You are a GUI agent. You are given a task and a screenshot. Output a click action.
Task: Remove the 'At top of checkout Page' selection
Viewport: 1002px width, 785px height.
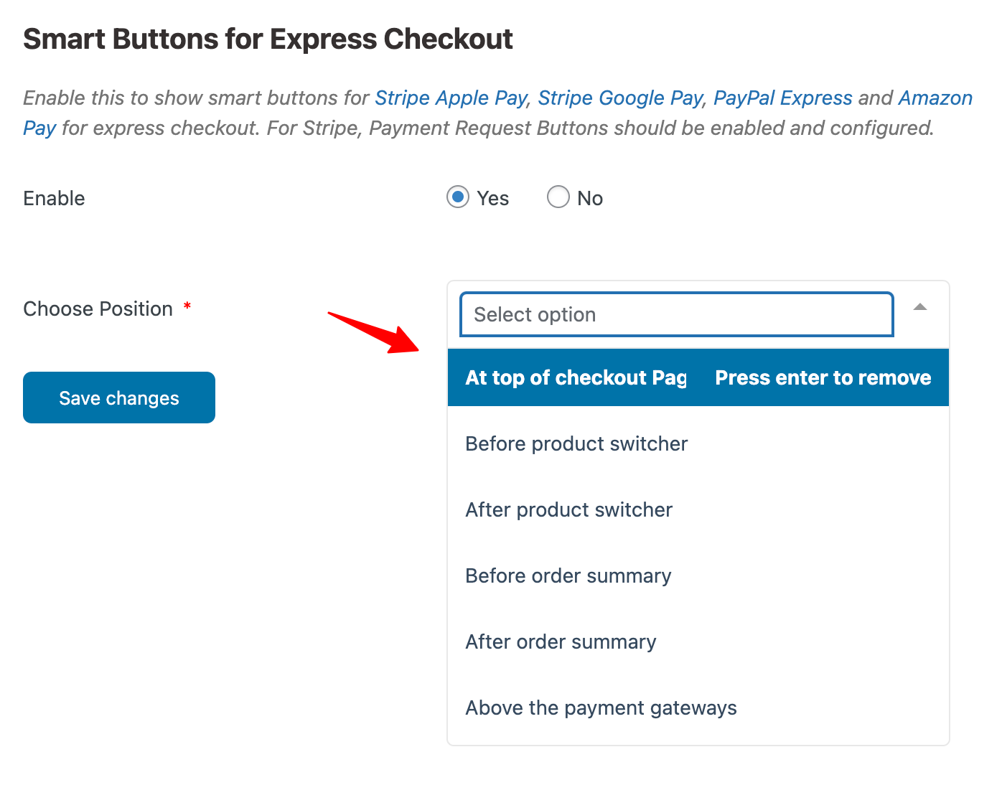823,377
